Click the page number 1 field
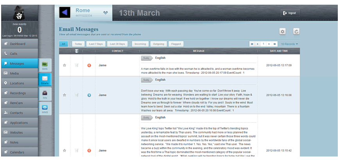Screen dimensions: 339x160 pyautogui.click(x=264, y=44)
